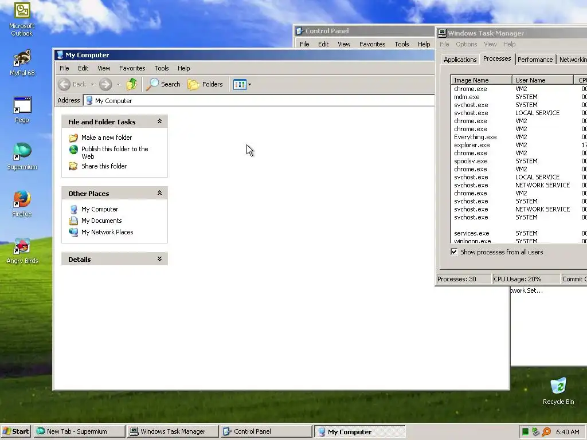Open My Documents link
The height and width of the screenshot is (440, 587).
(x=101, y=221)
